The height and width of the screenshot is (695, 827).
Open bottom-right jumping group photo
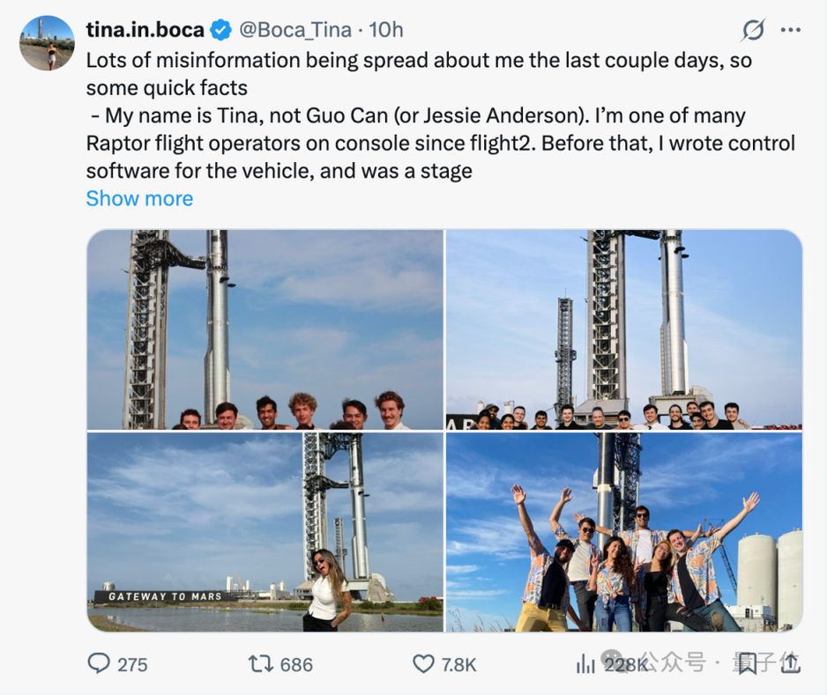(624, 532)
